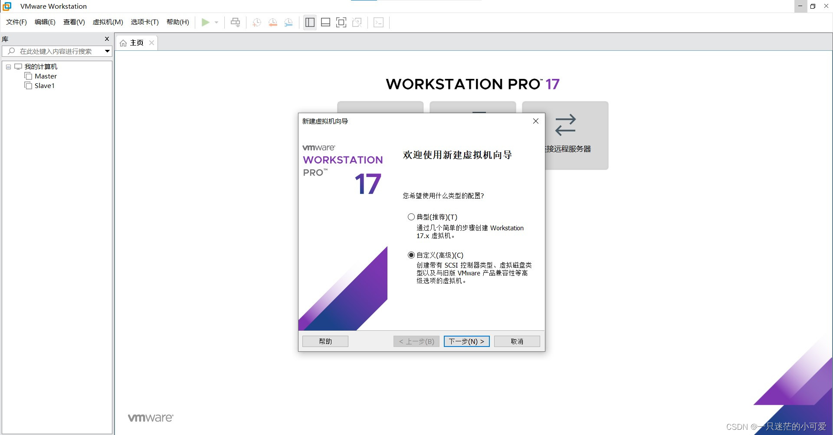The image size is (833, 435).
Task: Collapse the 我的计算机 tree node
Action: 8,67
